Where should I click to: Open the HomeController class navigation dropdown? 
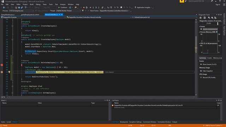(131, 17)
